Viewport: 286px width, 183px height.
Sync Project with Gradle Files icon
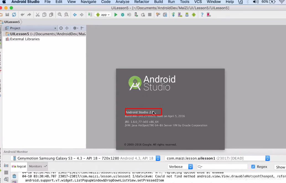173,15
